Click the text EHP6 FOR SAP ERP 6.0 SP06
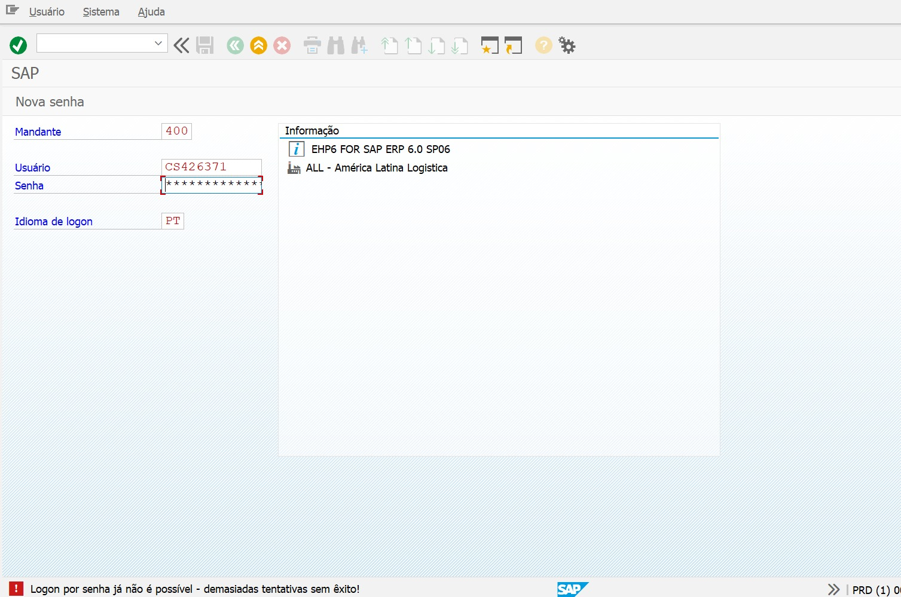This screenshot has height=597, width=901. [x=381, y=149]
